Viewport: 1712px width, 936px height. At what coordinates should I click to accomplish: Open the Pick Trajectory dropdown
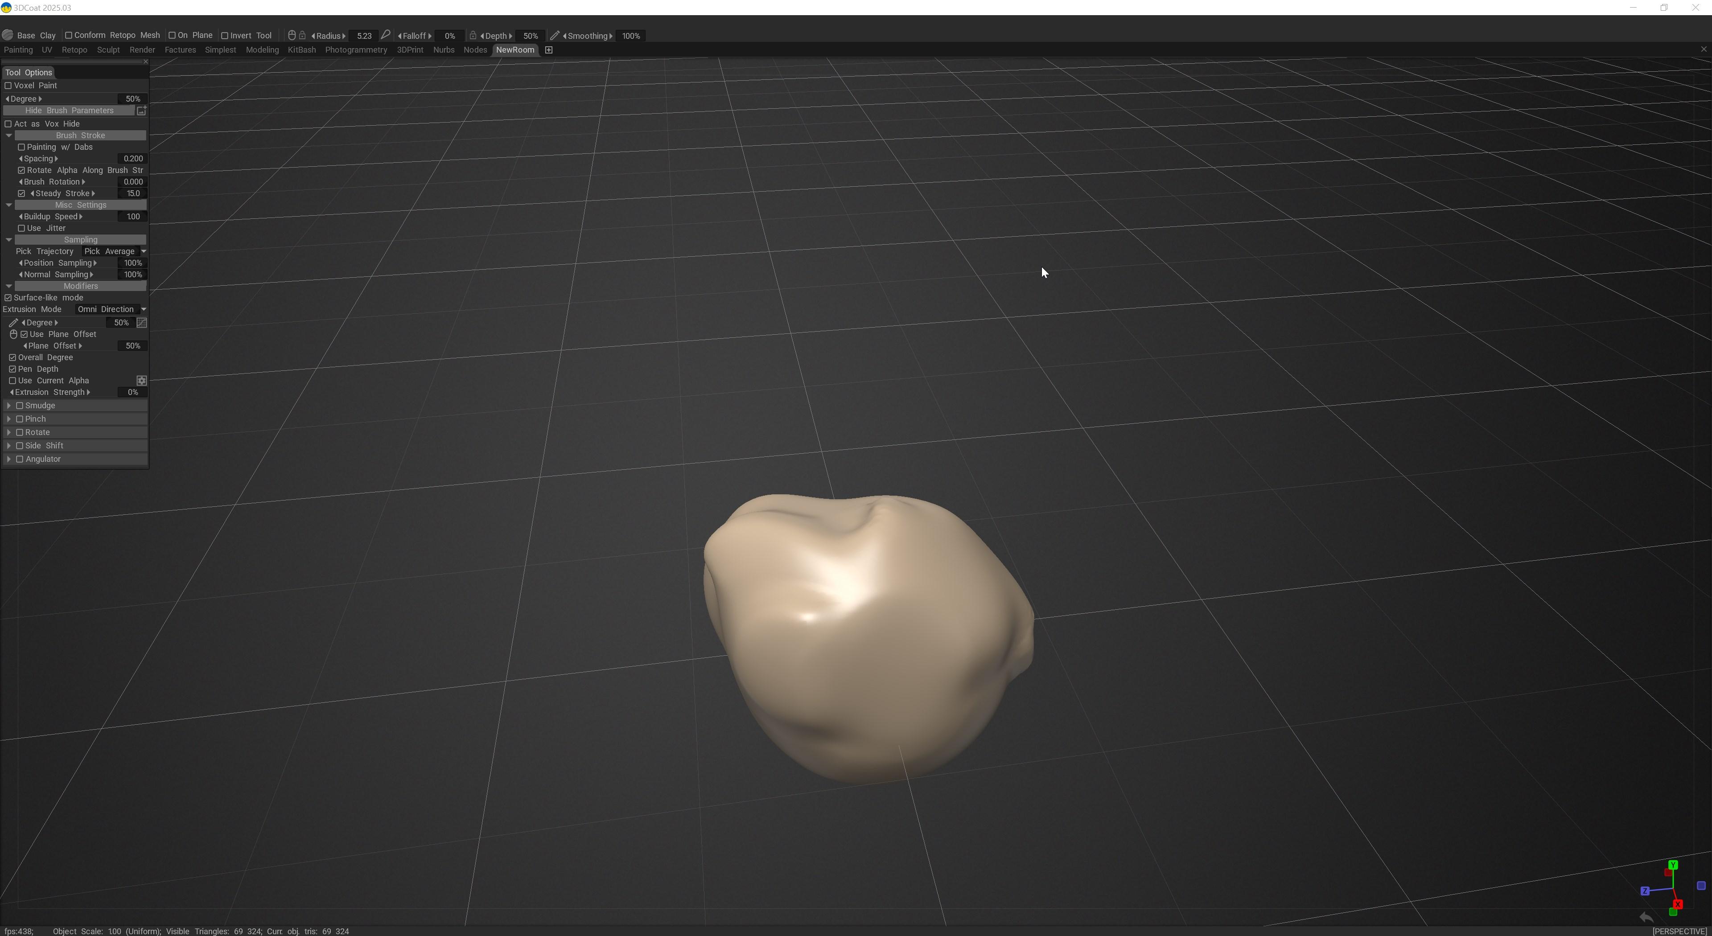pos(114,251)
